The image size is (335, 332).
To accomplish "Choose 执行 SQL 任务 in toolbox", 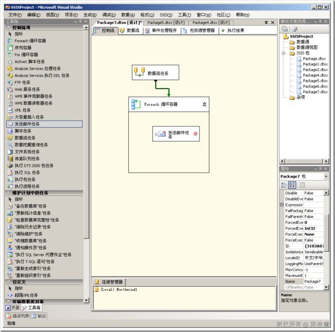I will (44, 172).
